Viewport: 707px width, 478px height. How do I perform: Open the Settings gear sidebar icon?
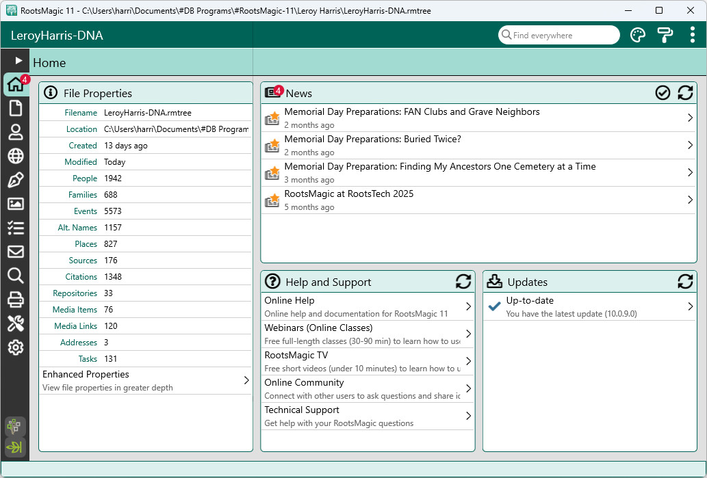click(x=16, y=347)
